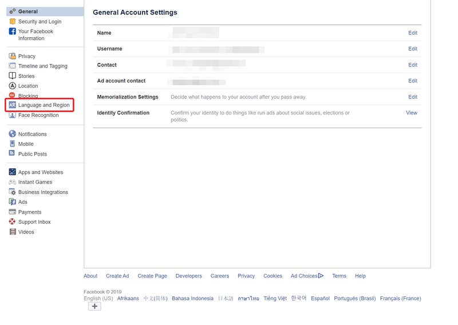Open Notifications settings
Image resolution: width=458 pixels, height=325 pixels.
[x=33, y=134]
